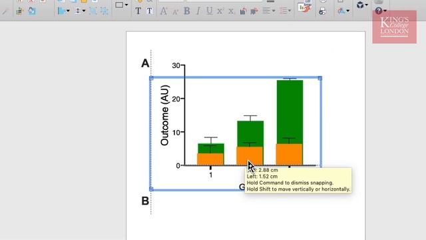426x240 pixels.
Task: Click the 'Left: 1.52 cm' tooltip text
Action: coord(262,176)
